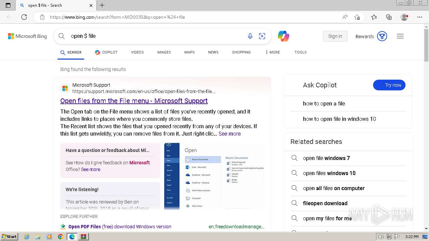Open File Explorer folder in taskbar
The image size is (429, 241).
pyautogui.click(x=38, y=237)
